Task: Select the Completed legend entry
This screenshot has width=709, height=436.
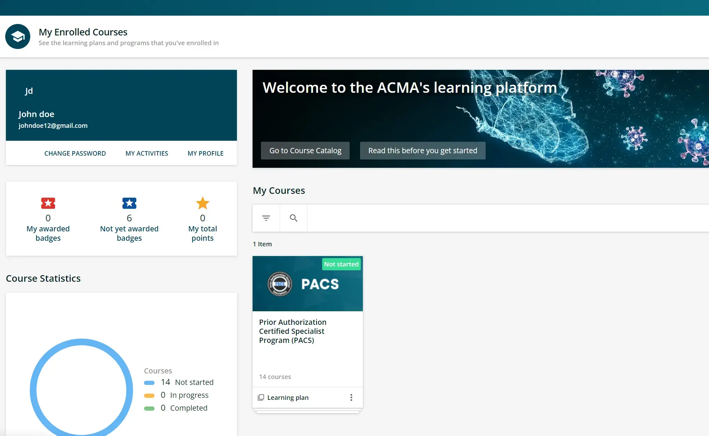Action: pos(184,408)
